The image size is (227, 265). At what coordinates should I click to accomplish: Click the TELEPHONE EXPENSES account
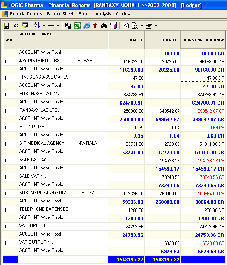click(44, 209)
